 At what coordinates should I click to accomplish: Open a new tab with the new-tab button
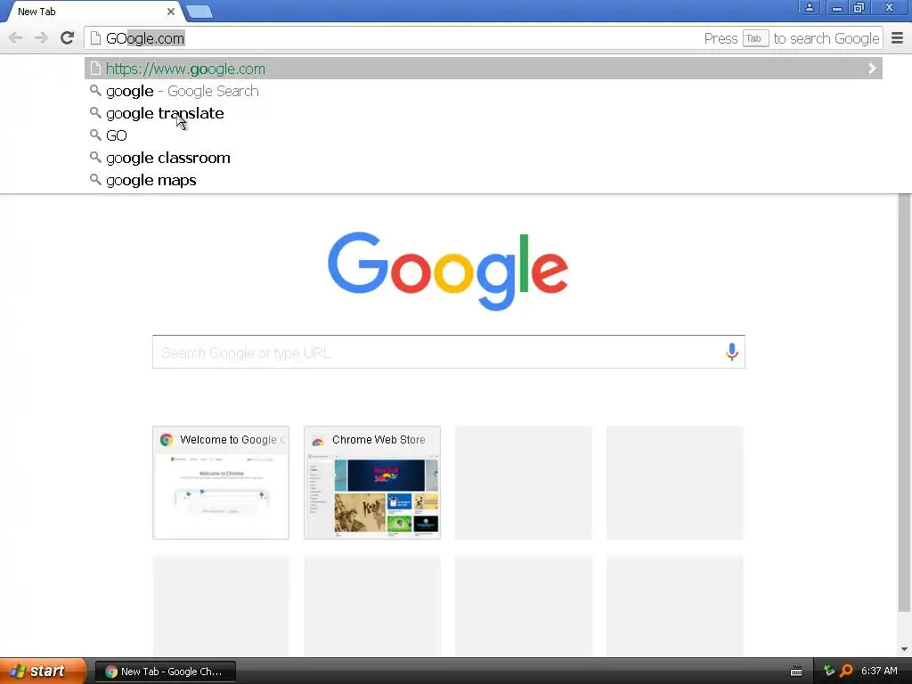coord(199,12)
